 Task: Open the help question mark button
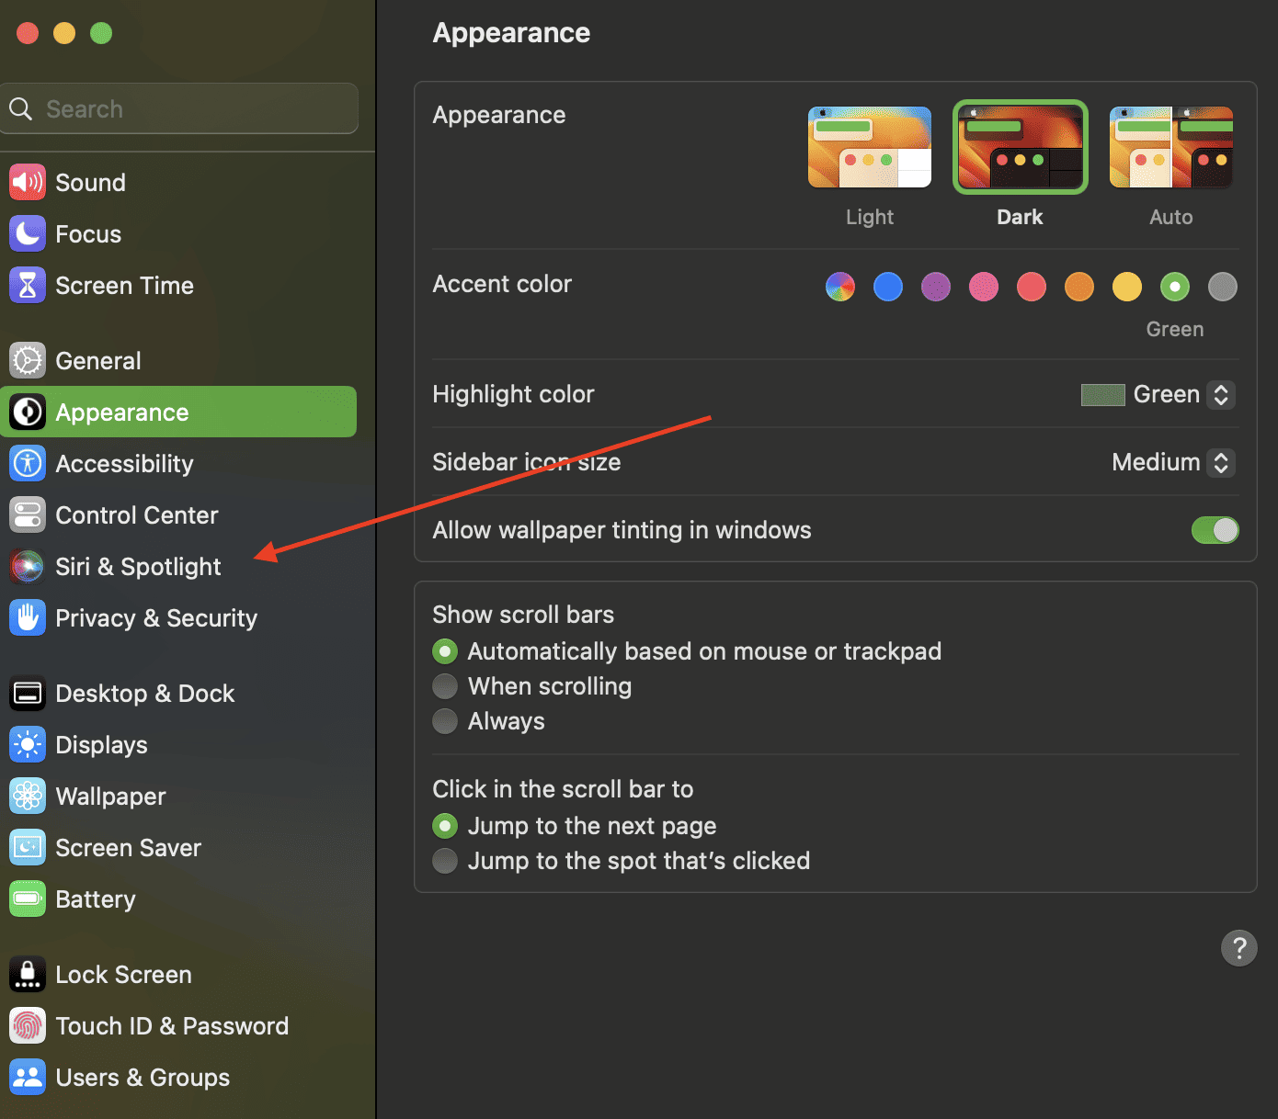(1238, 947)
